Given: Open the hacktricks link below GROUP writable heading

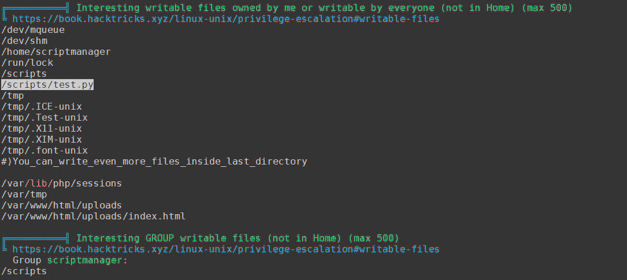Looking at the screenshot, I should 225,249.
